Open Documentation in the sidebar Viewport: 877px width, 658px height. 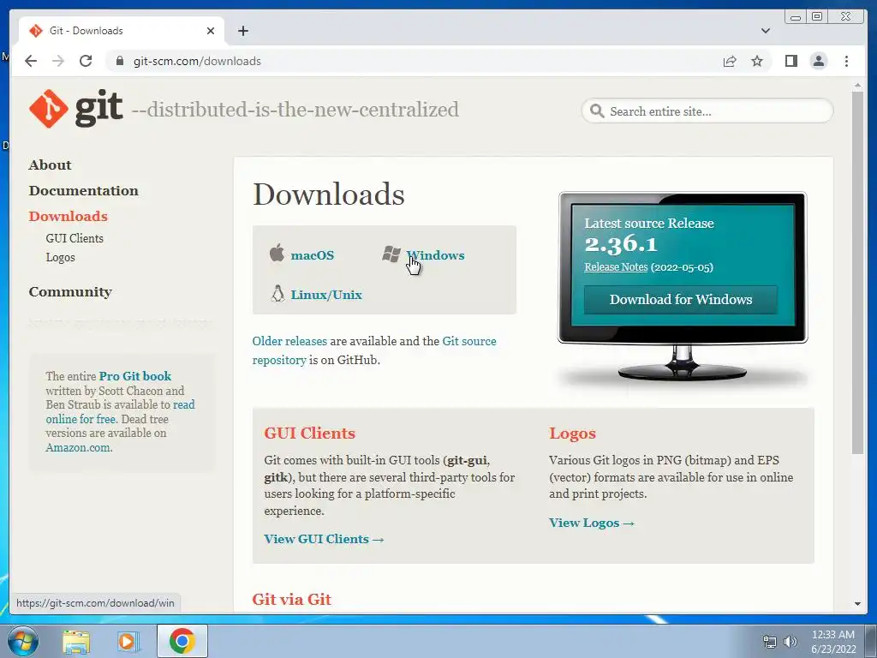tap(83, 190)
